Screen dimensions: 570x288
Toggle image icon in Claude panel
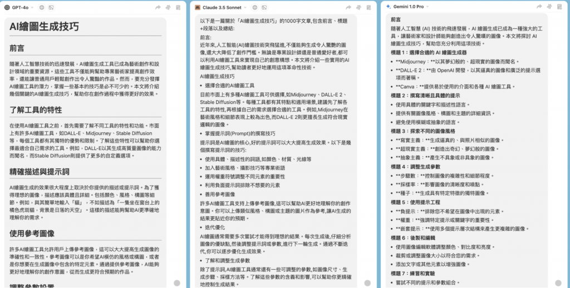click(264, 7)
